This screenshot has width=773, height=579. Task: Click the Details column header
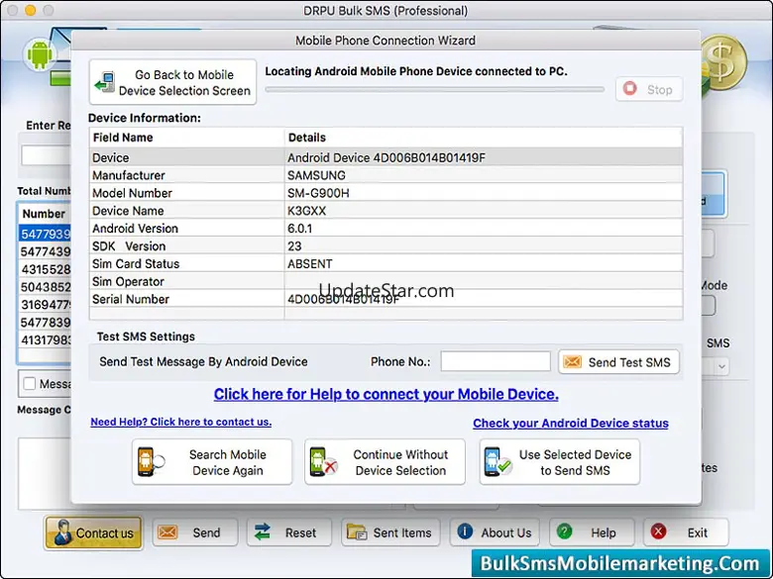(484, 138)
